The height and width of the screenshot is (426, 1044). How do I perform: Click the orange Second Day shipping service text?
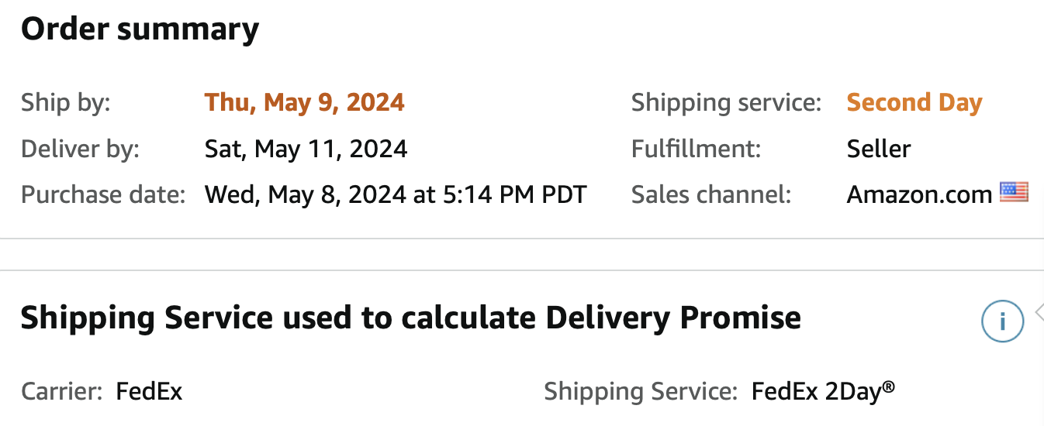914,102
